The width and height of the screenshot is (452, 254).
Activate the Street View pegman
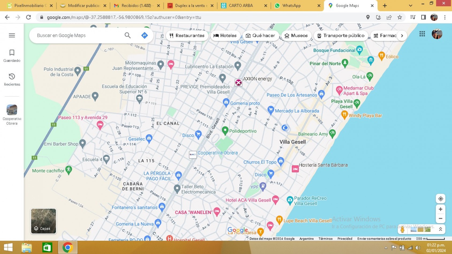[x=403, y=229]
